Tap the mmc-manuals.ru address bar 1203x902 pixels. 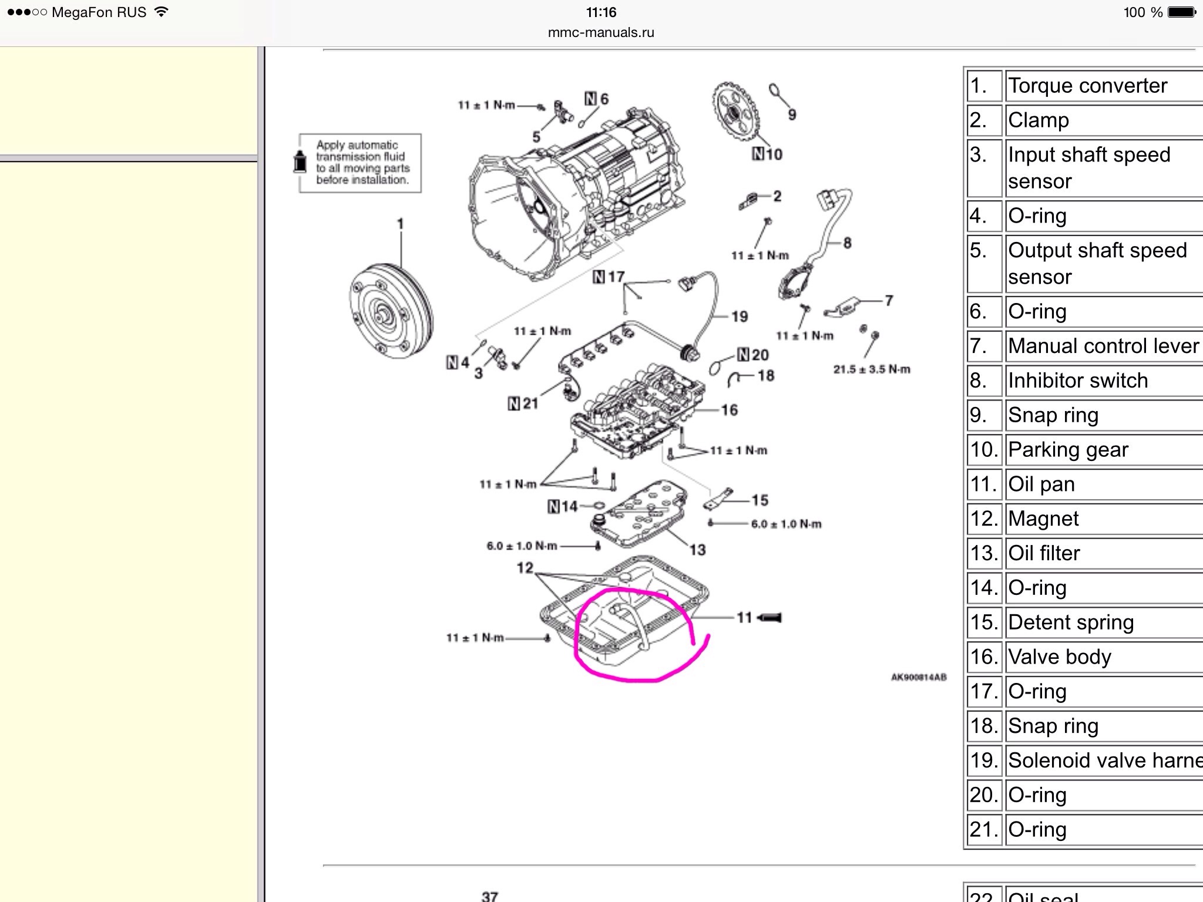[x=600, y=33]
